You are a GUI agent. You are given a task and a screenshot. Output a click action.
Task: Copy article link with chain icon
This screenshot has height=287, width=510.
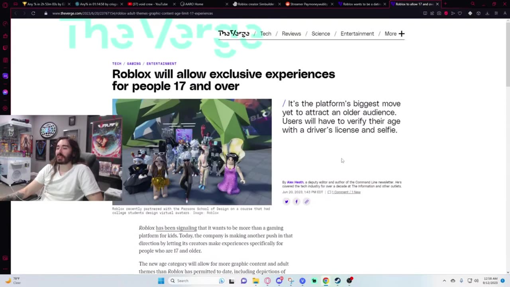306,201
